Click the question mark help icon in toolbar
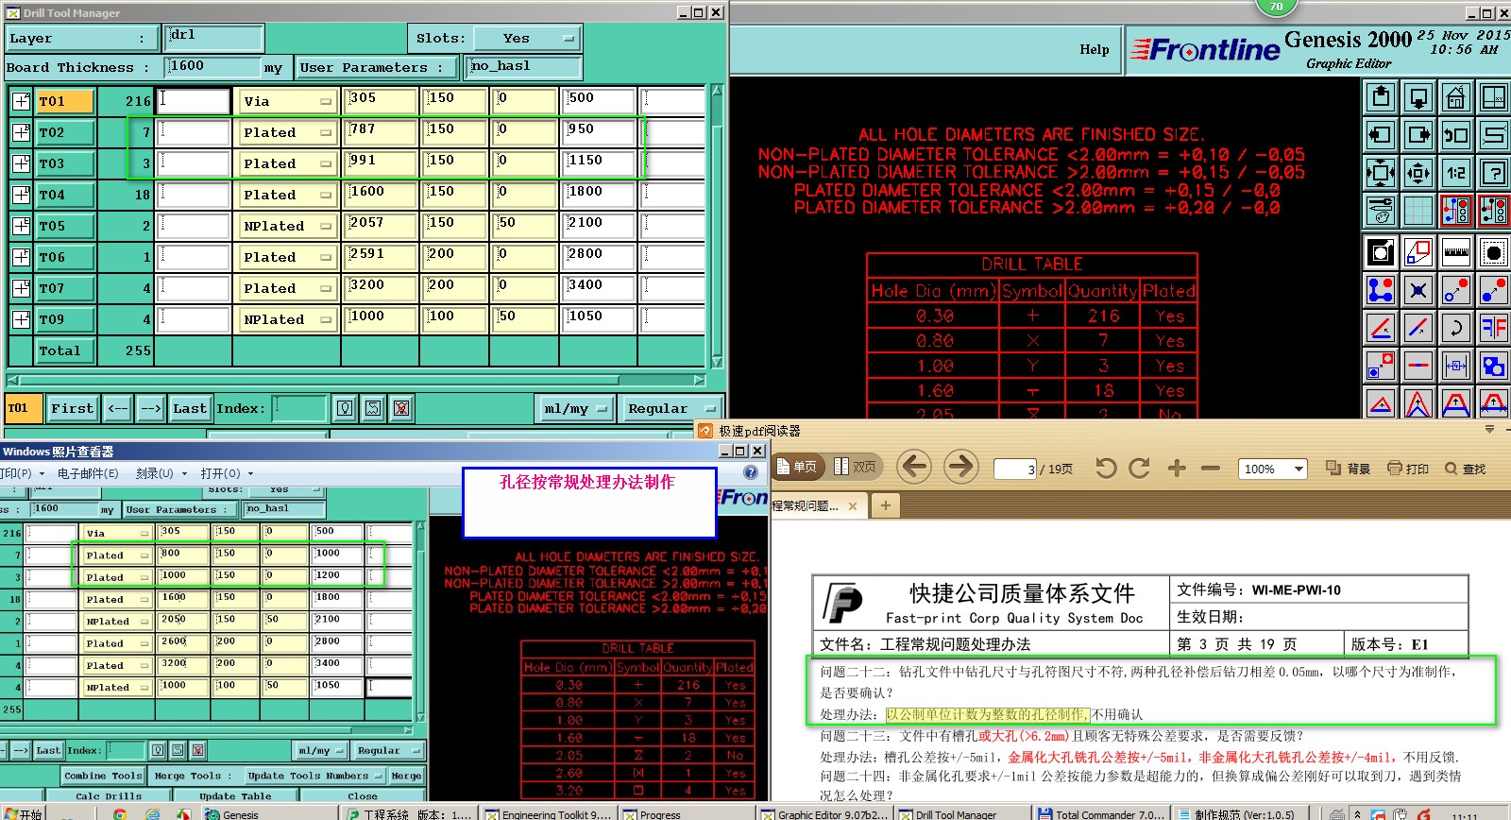This screenshot has height=820, width=1511. click(1494, 173)
